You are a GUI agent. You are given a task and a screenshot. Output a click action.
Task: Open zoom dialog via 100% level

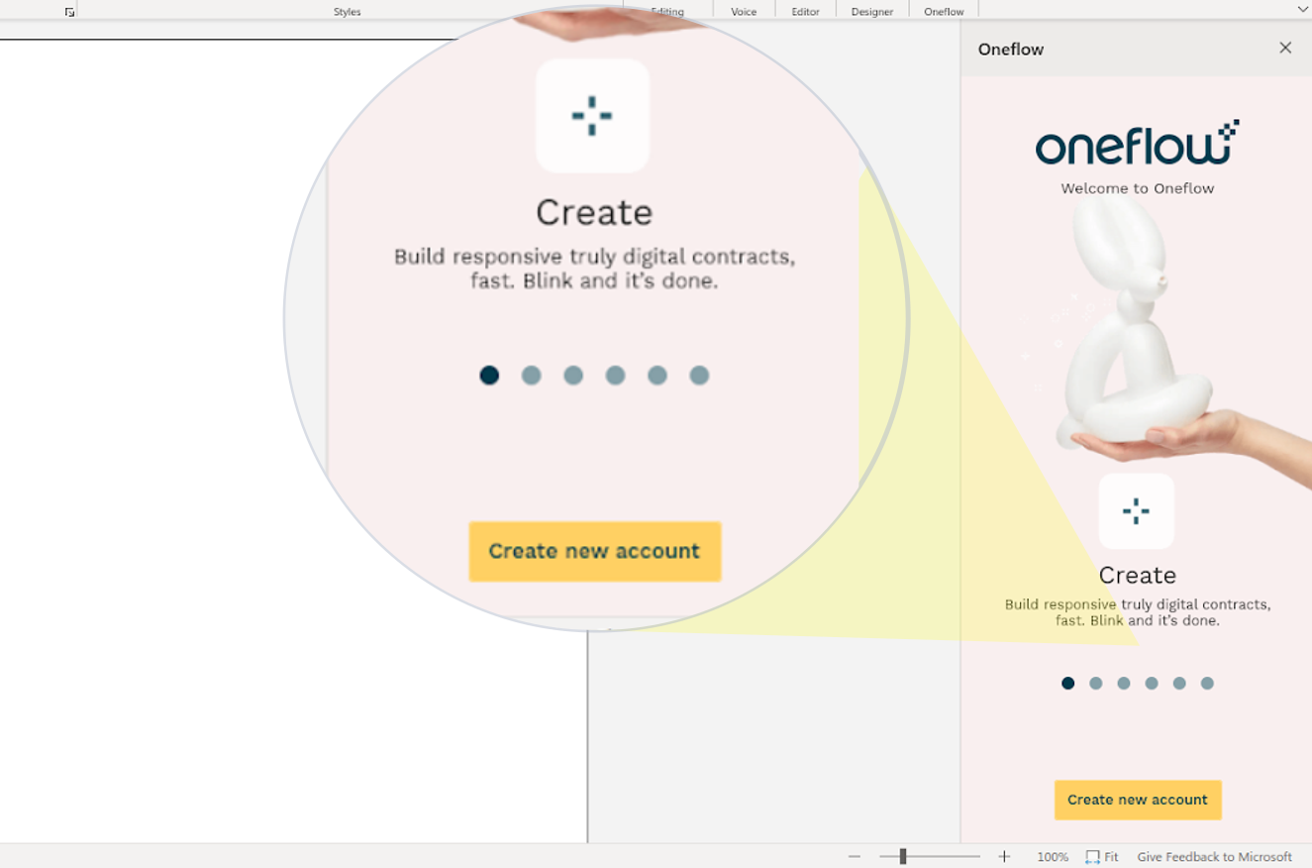click(1053, 857)
